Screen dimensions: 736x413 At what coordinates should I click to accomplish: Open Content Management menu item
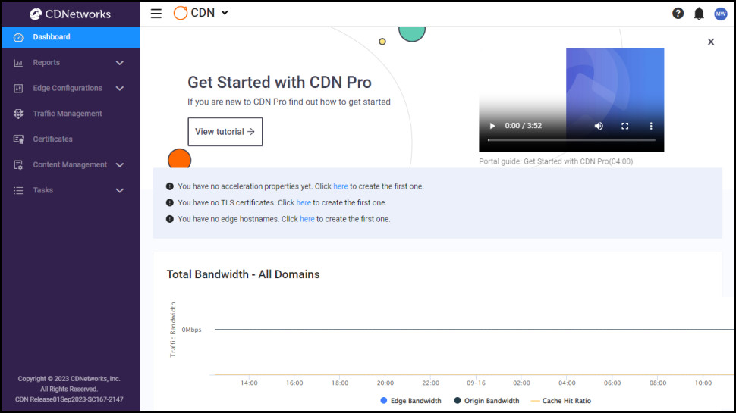(x=71, y=164)
